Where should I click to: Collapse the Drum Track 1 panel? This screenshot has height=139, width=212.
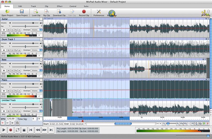point(41,39)
